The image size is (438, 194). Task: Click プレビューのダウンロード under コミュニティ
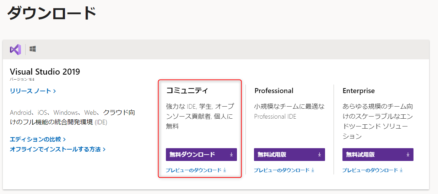coord(196,170)
